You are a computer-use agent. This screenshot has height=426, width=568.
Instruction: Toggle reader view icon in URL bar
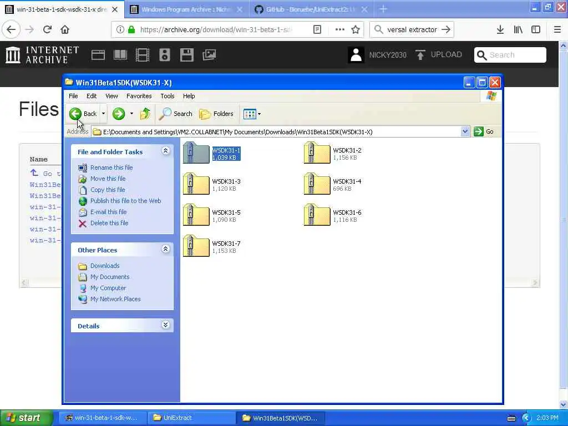click(x=317, y=29)
